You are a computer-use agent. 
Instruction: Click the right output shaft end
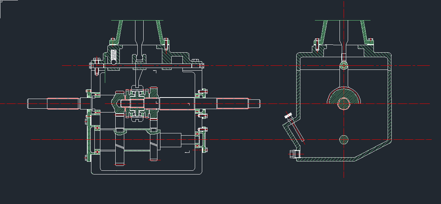coord(254,103)
